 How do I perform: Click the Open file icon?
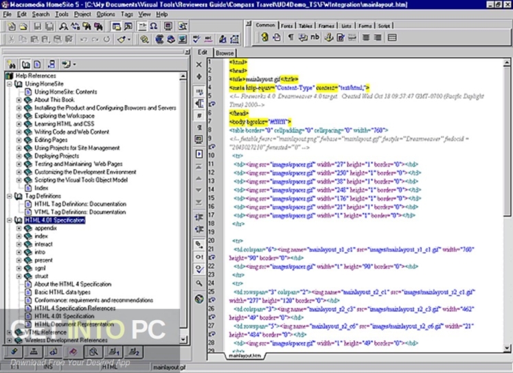point(23,27)
